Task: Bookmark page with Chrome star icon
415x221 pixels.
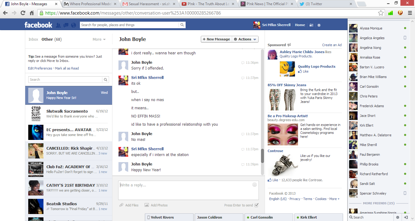Action: click(381, 13)
